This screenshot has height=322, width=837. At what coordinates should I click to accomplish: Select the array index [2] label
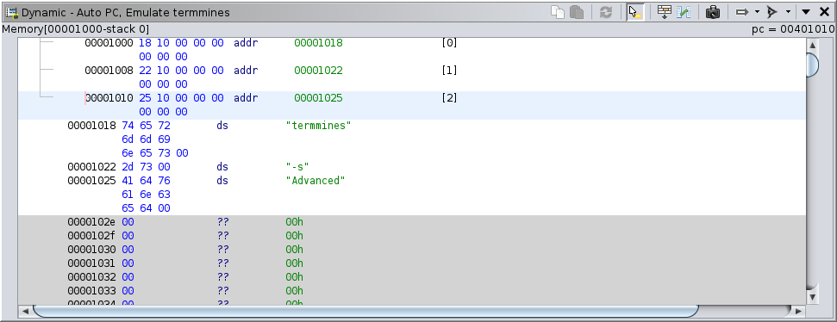tap(449, 98)
